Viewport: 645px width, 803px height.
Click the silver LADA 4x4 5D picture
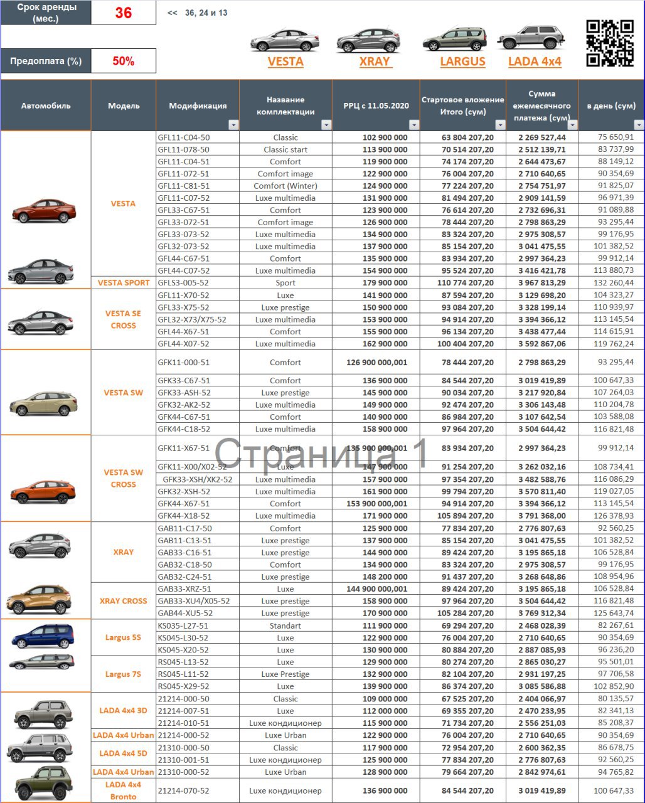(x=40, y=748)
